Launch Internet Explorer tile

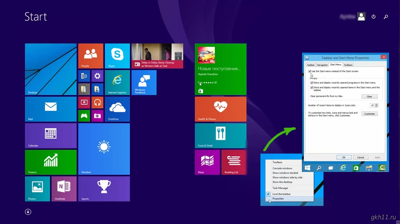pyautogui.click(x=117, y=83)
